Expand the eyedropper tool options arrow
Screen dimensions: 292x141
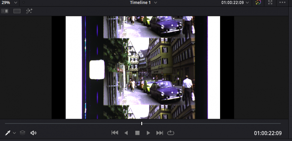[14, 133]
